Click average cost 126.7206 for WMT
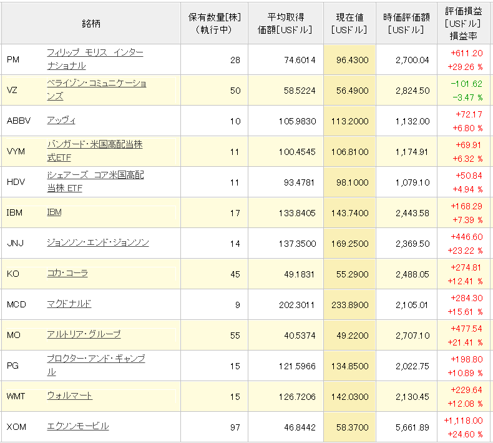The image size is (493, 443). (297, 397)
